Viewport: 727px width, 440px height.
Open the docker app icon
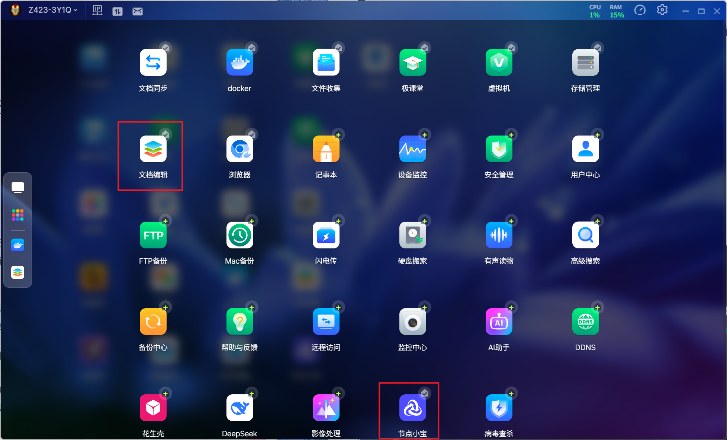point(239,62)
